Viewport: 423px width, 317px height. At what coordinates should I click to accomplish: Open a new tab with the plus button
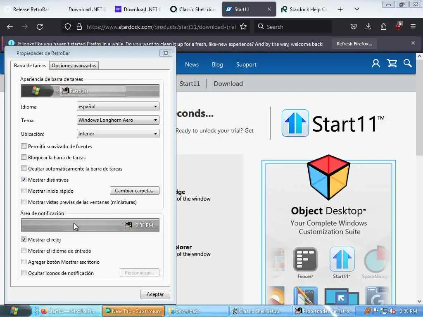(340, 9)
